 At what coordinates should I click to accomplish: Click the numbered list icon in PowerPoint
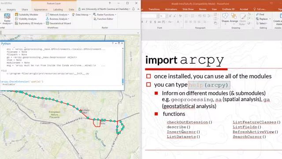coord(193,16)
